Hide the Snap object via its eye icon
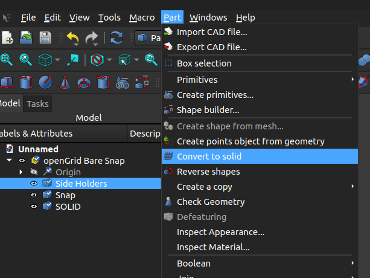 34,195
